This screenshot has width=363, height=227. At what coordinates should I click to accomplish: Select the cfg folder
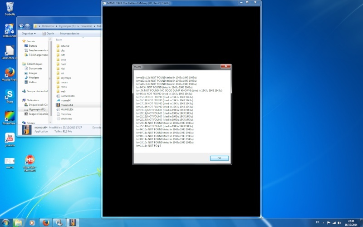(60, 50)
